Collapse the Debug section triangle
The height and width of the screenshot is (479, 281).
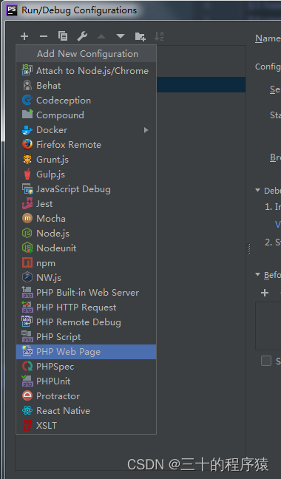click(258, 190)
